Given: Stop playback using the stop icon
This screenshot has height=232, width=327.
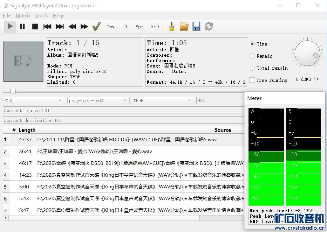Looking at the screenshot, I should point(35,27).
